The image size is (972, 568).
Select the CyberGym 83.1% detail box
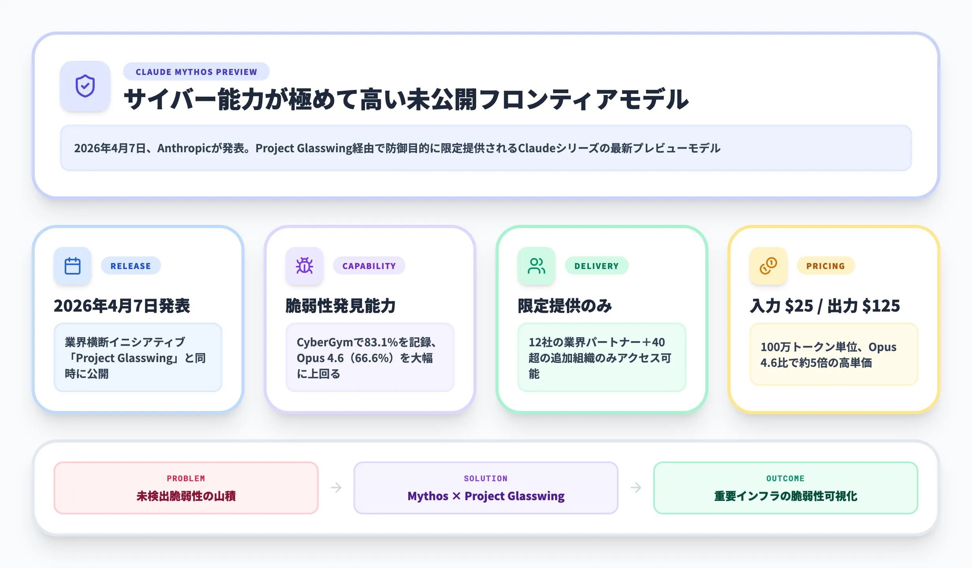(370, 357)
